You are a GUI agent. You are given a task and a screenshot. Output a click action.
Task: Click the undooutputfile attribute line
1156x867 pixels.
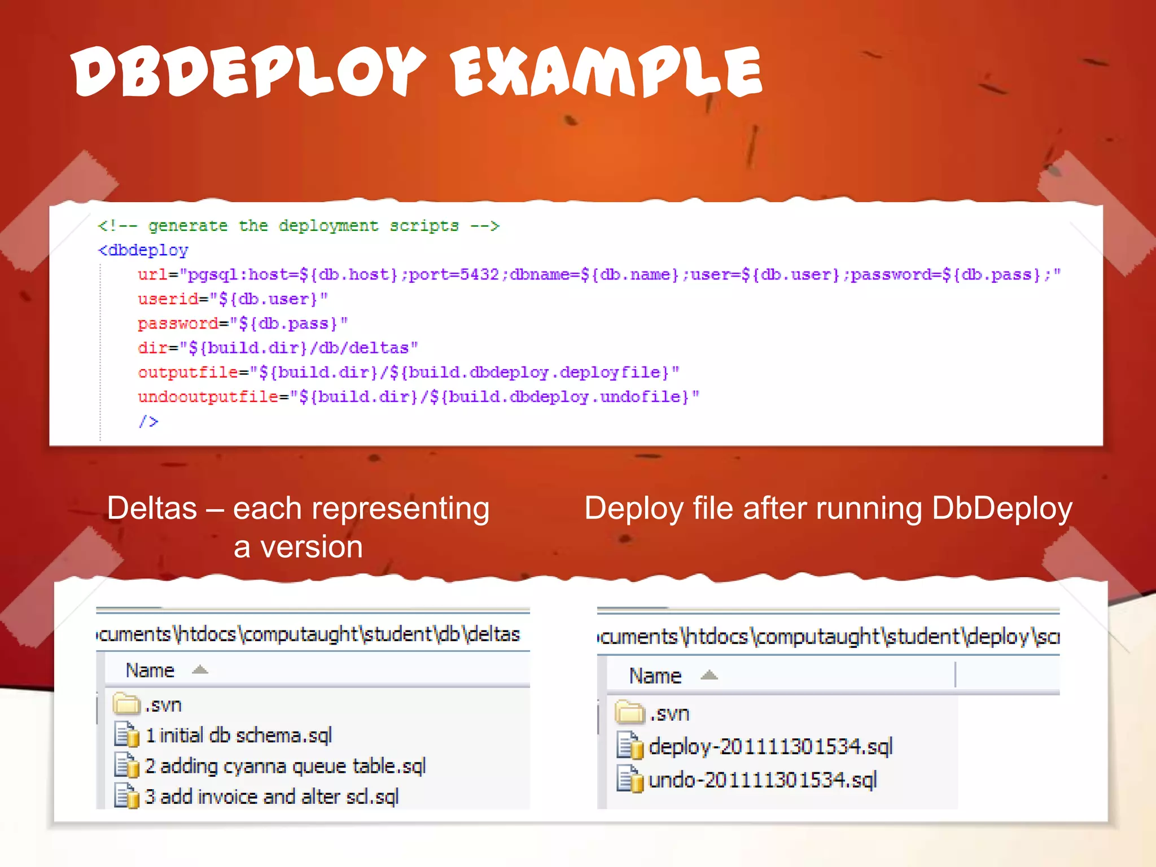pos(419,397)
